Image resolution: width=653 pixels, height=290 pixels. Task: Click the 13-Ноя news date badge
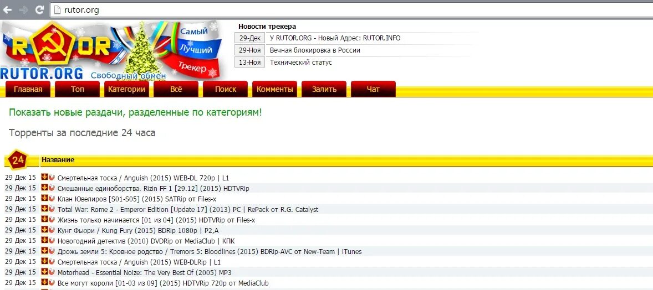[249, 63]
